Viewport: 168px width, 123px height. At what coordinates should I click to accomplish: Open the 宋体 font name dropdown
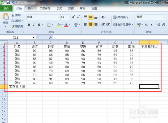click(x=58, y=17)
